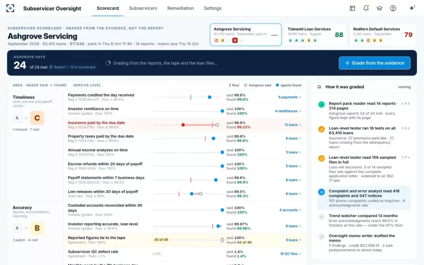
Task: Click the A grade box under Timeliness
Action: (x=17, y=118)
